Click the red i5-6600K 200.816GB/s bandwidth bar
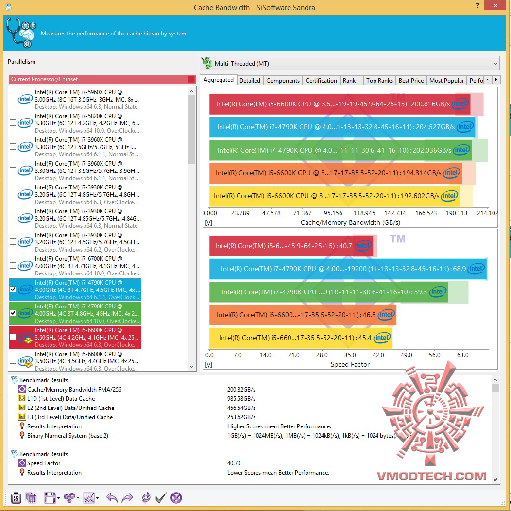This screenshot has height=511, width=511. point(340,104)
